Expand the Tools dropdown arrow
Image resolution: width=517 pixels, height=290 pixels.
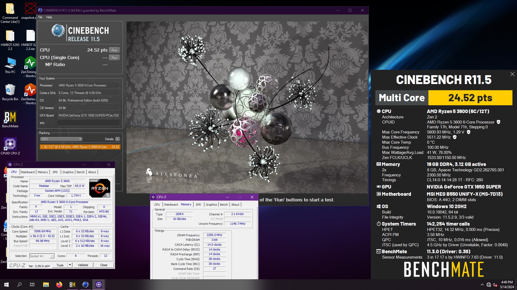click(x=70, y=265)
